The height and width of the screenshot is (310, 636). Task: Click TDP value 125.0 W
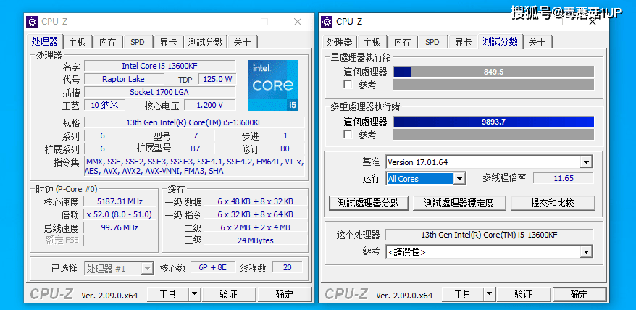point(217,79)
